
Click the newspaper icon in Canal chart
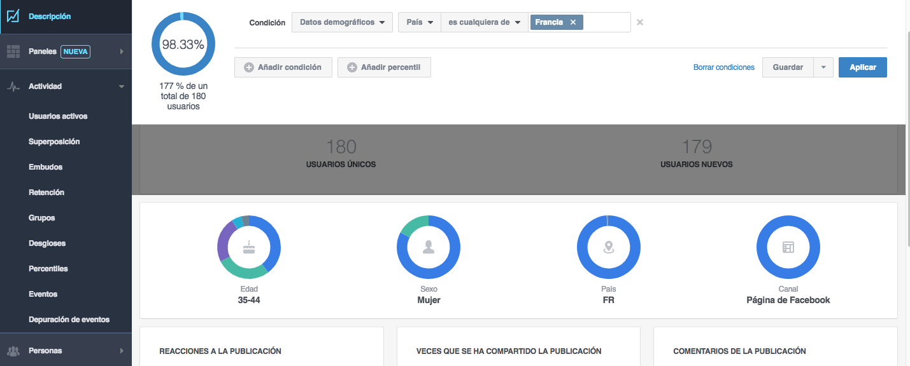coord(788,248)
